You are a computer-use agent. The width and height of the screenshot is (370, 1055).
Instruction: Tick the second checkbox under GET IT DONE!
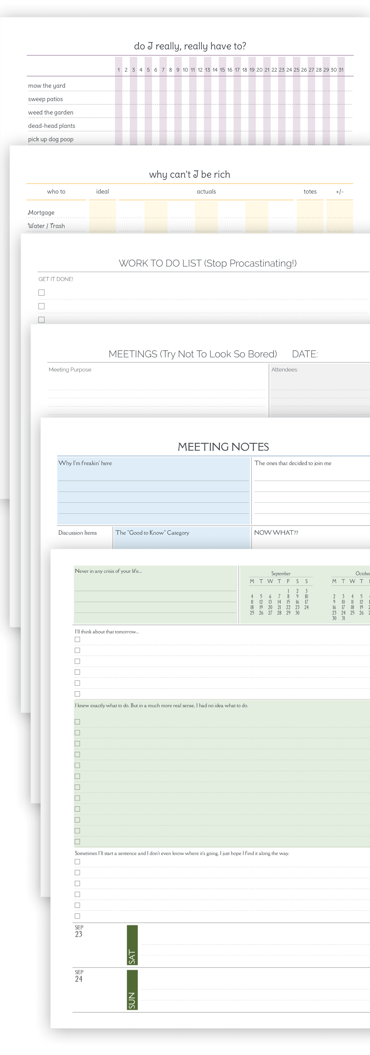pos(41,306)
